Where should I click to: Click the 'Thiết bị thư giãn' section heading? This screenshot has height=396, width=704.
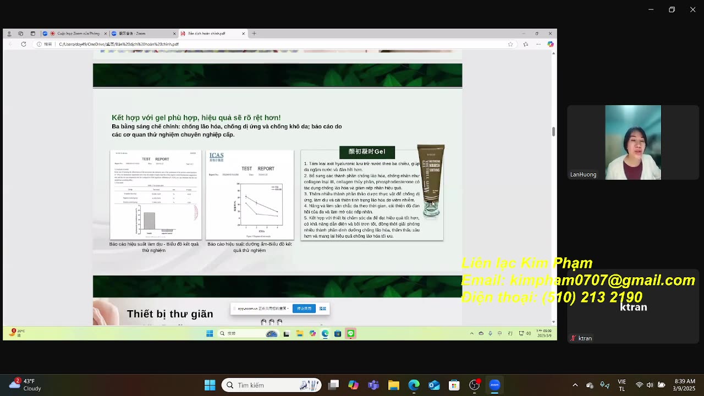coord(170,314)
